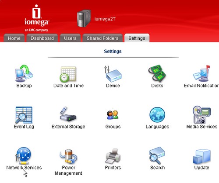Screen dimensions: 219x183
Task: Open the Shared Folders tab
Action: coord(102,38)
